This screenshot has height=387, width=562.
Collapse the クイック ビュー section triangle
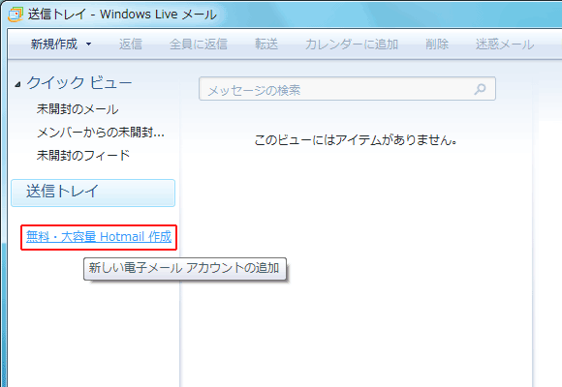[x=17, y=84]
